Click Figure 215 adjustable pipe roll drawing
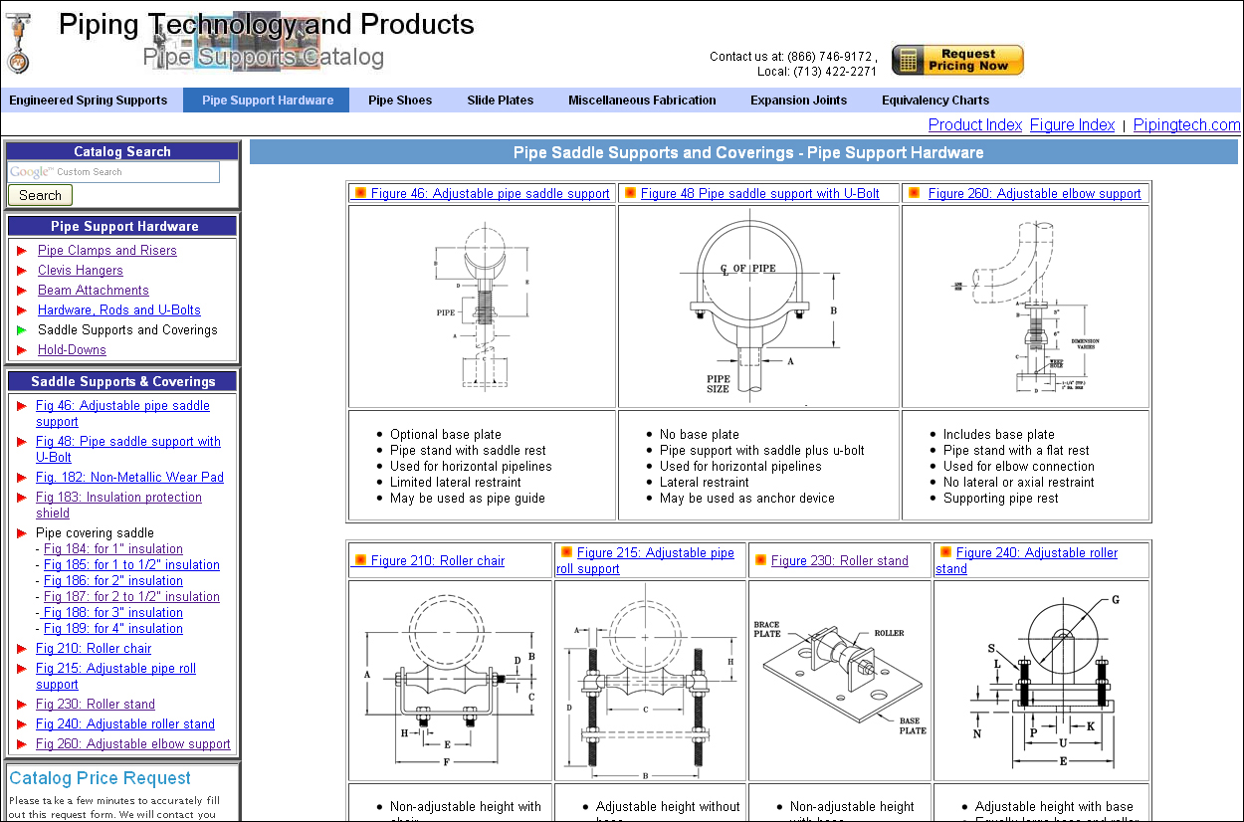 pyautogui.click(x=650, y=681)
